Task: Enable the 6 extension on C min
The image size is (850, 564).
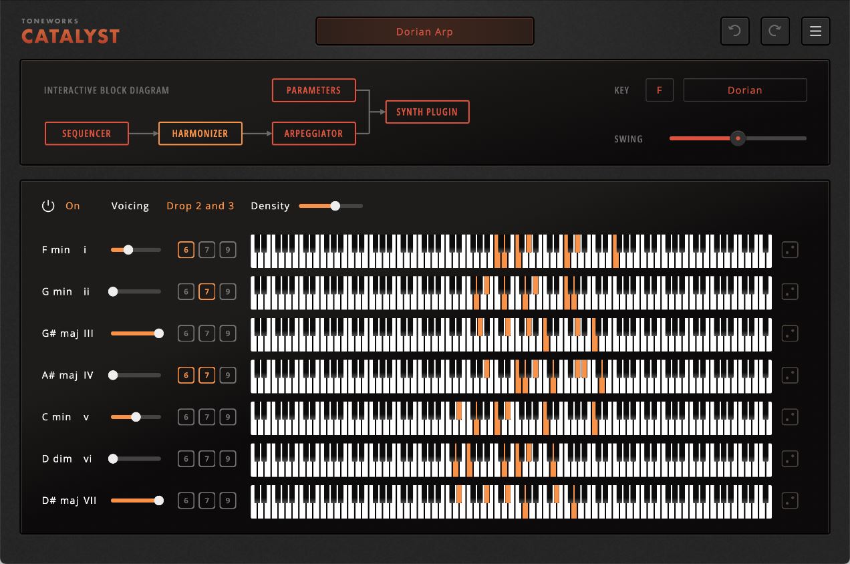Action: click(x=186, y=417)
